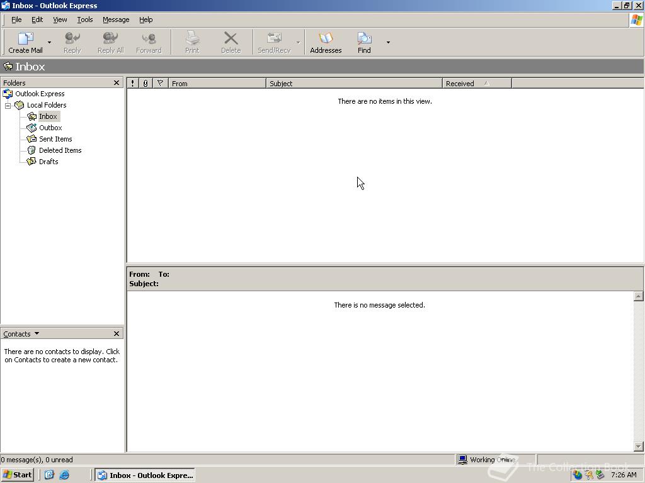Open the Edit menu
This screenshot has width=645, height=483.
[37, 19]
